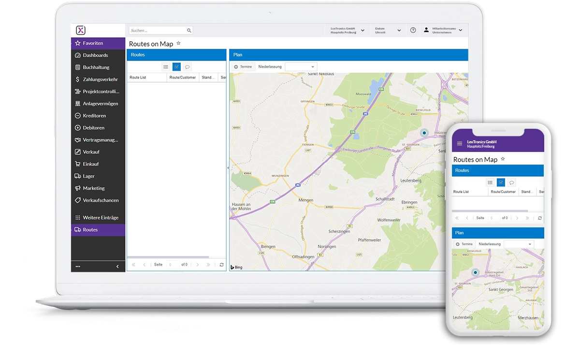The image size is (580, 346).
Task: Click the Seite page number input field
Action: tap(174, 264)
